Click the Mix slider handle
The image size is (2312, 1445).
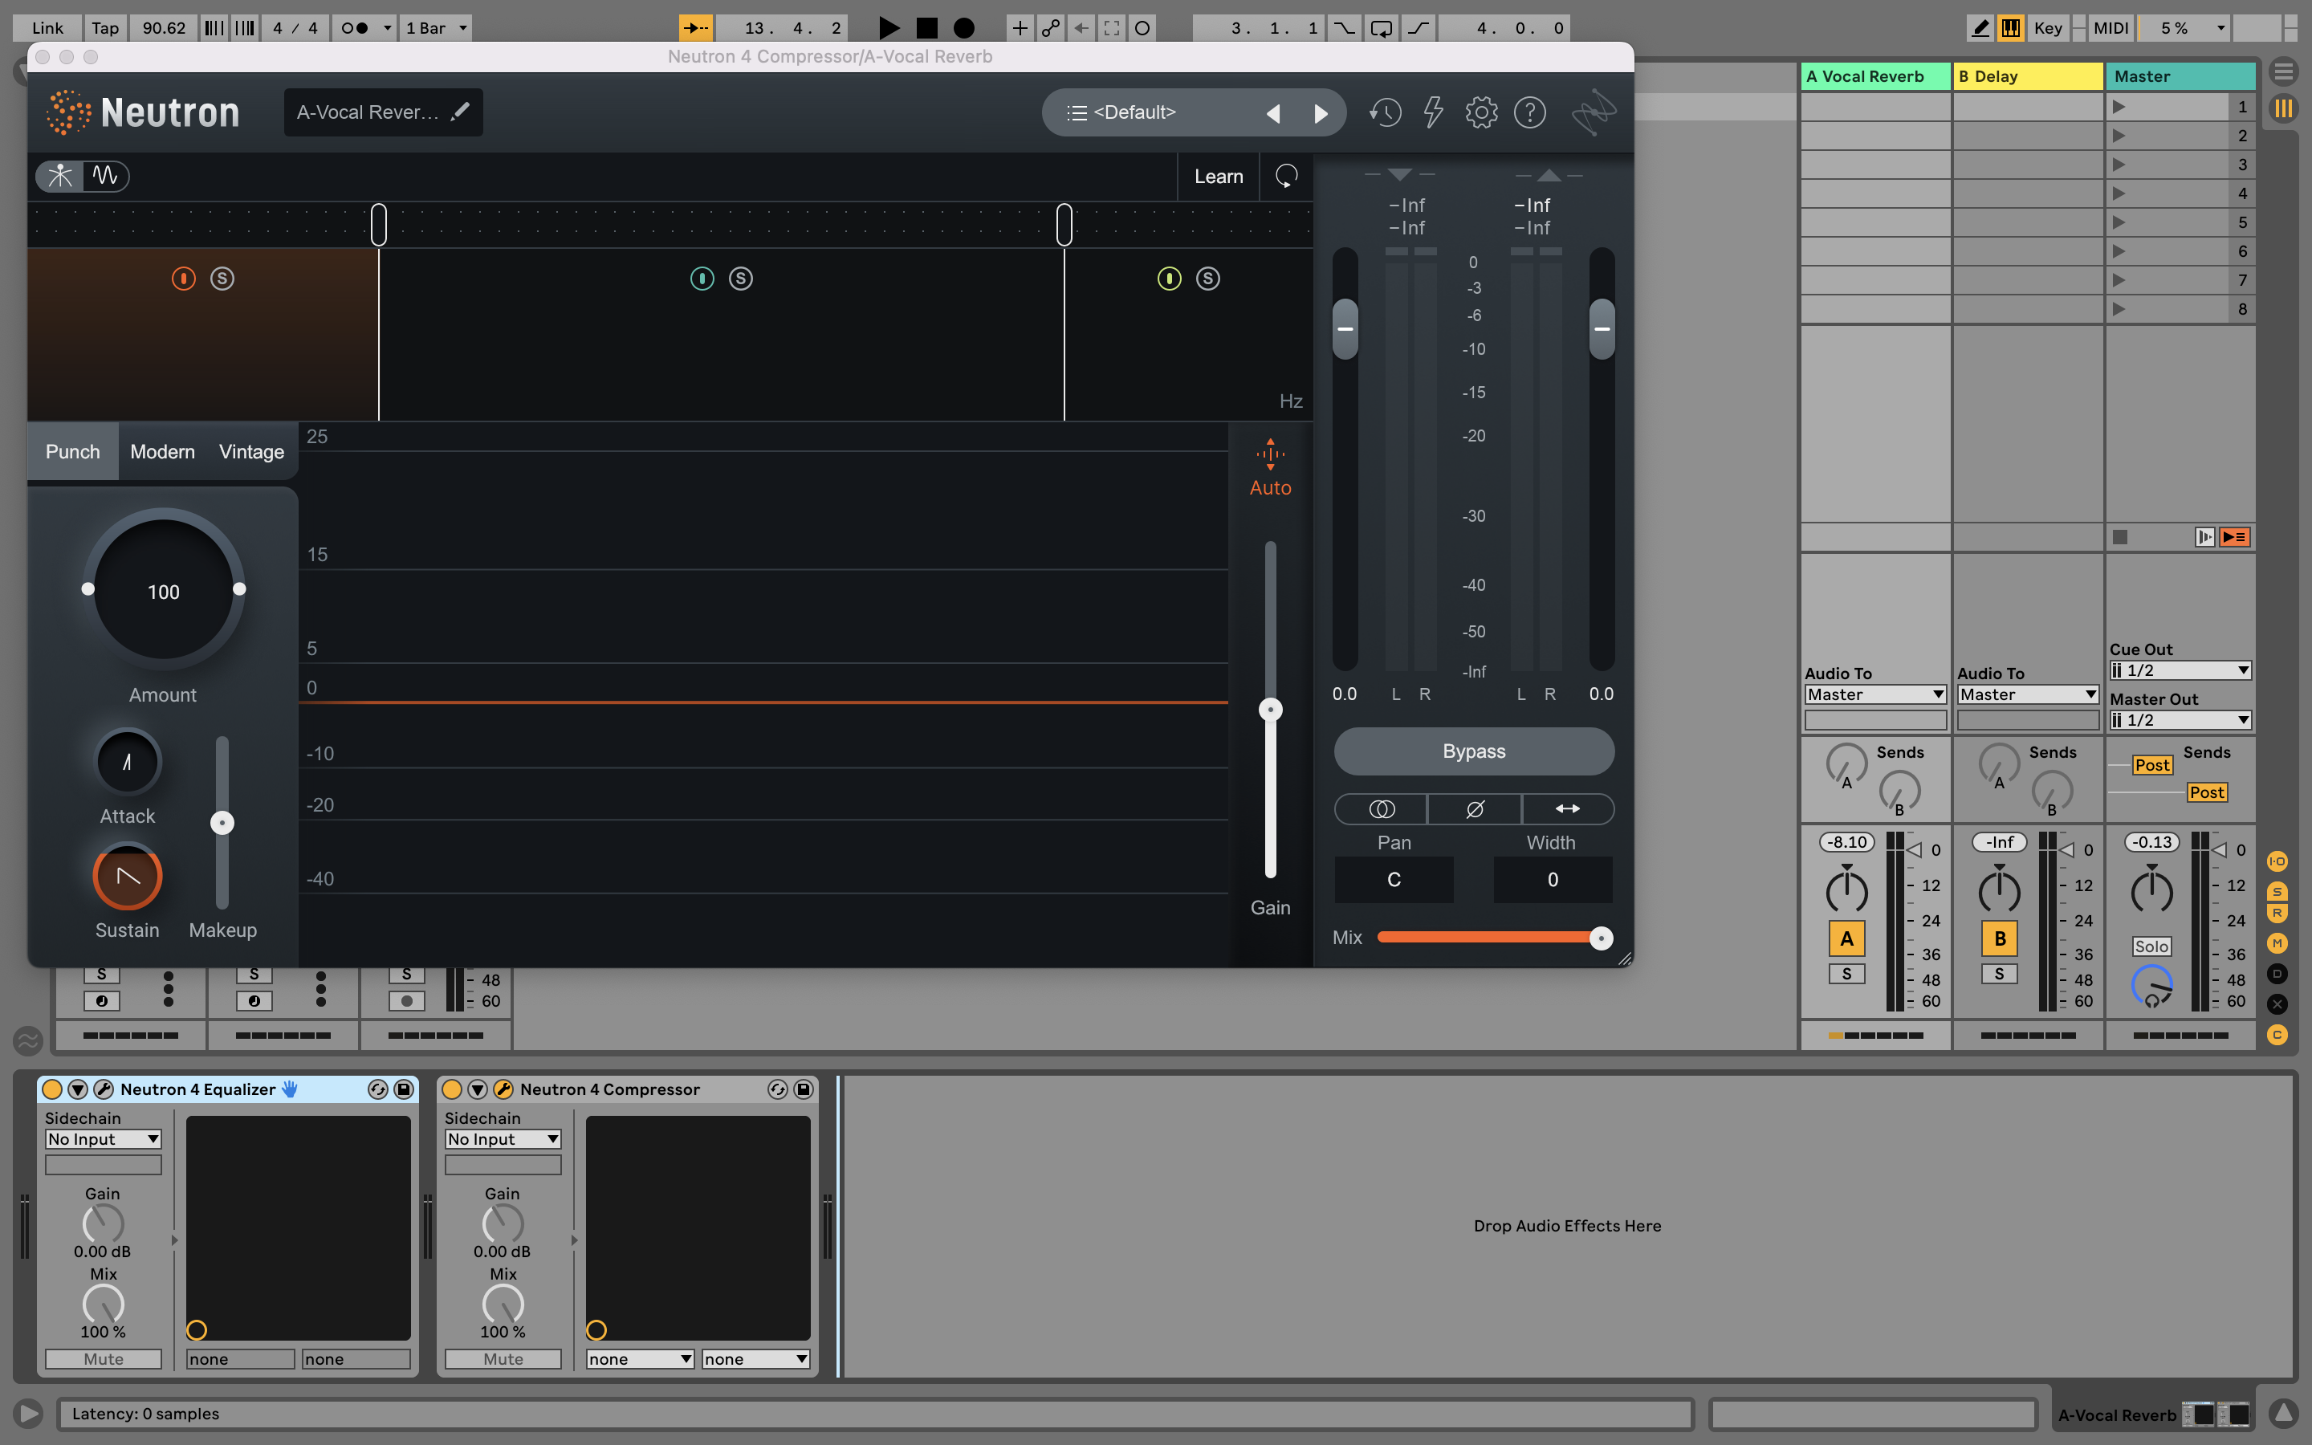point(1602,938)
